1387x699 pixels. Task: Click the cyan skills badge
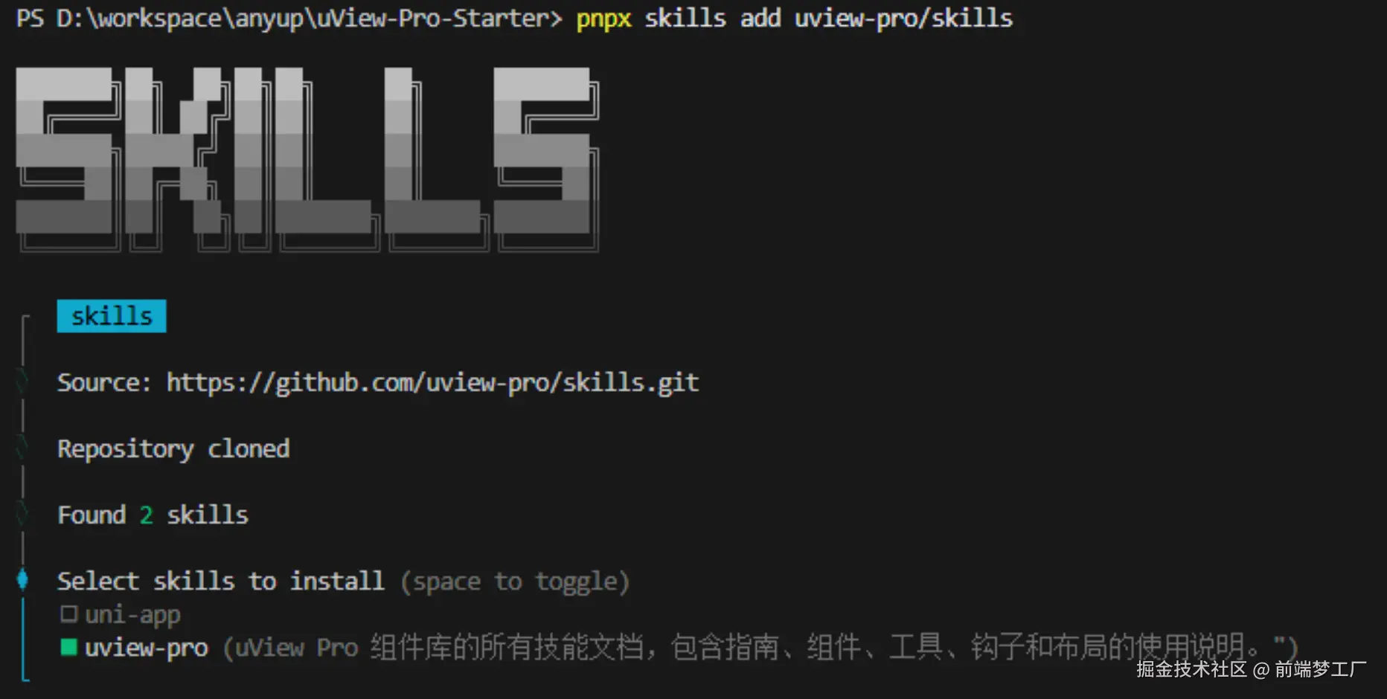pos(112,316)
